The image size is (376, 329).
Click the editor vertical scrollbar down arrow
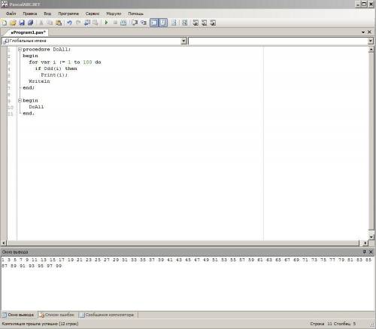coord(371,236)
